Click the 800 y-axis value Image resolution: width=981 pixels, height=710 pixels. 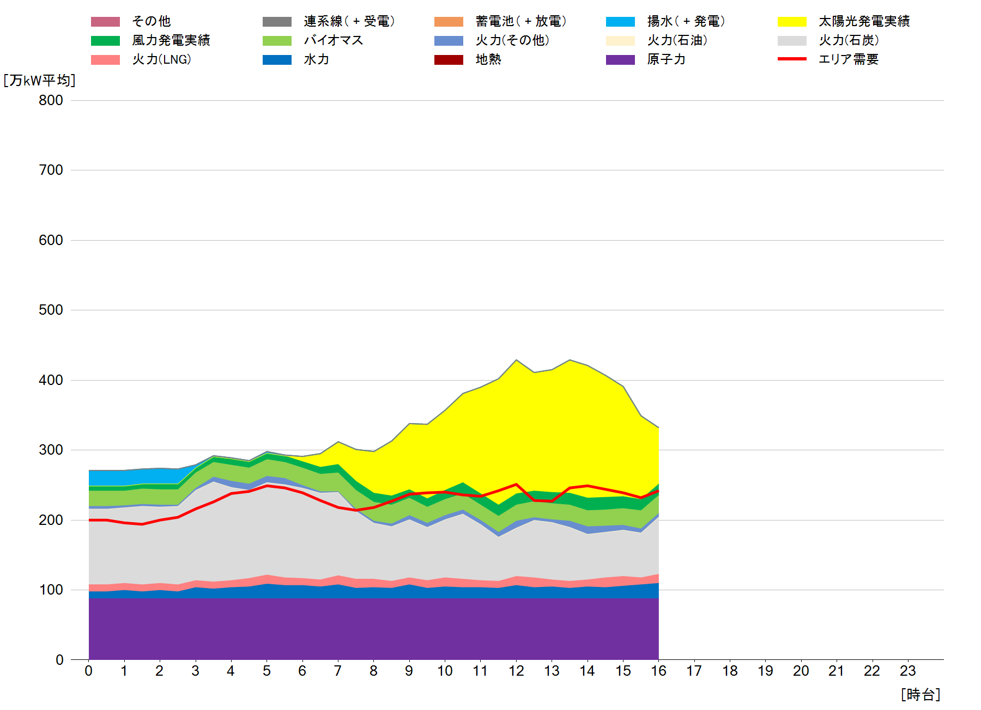(x=51, y=100)
